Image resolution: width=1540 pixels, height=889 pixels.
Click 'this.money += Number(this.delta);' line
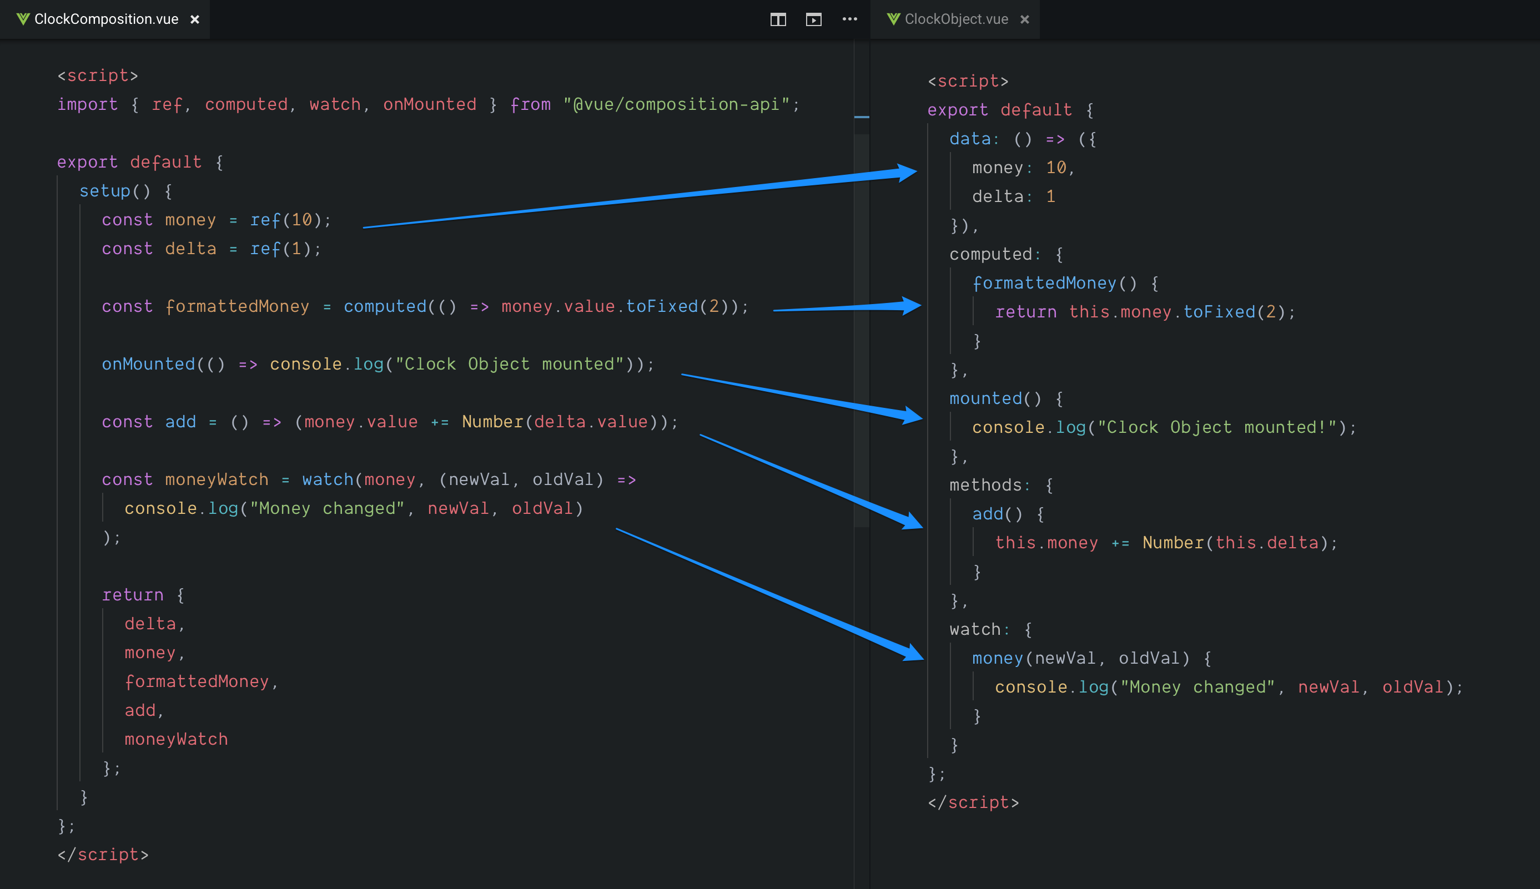1166,543
